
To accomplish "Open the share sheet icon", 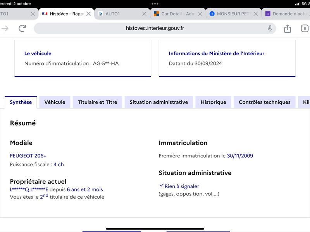I will pos(288,29).
